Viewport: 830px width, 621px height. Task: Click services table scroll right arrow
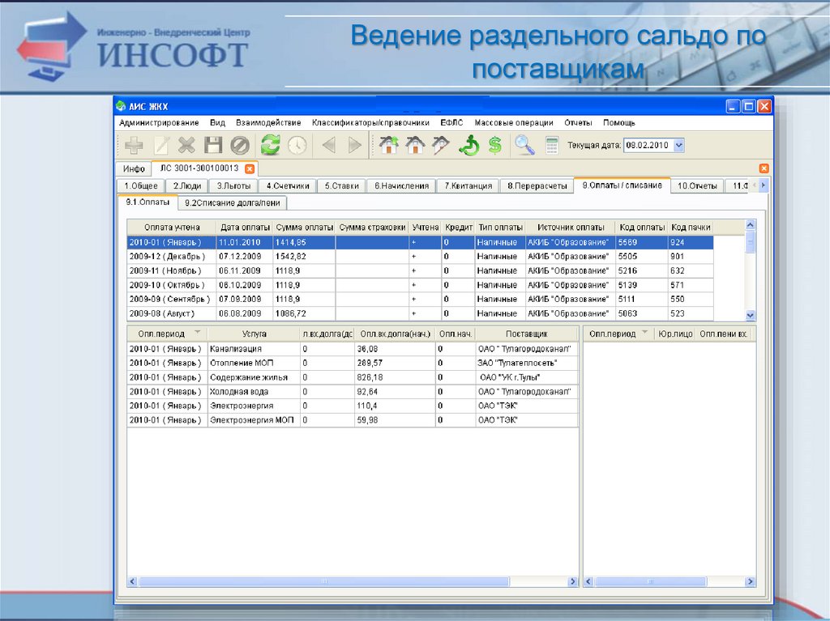click(572, 582)
